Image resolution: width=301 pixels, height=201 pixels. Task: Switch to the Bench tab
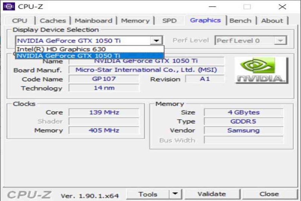point(240,21)
